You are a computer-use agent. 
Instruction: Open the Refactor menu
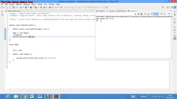point(19,4)
